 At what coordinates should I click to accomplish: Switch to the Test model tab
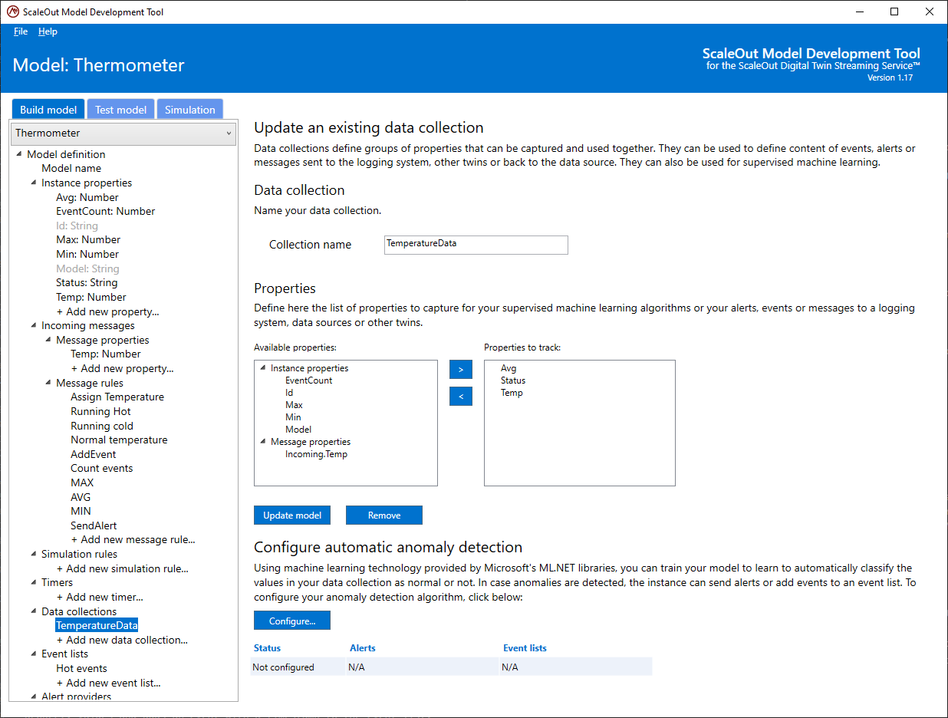[120, 110]
